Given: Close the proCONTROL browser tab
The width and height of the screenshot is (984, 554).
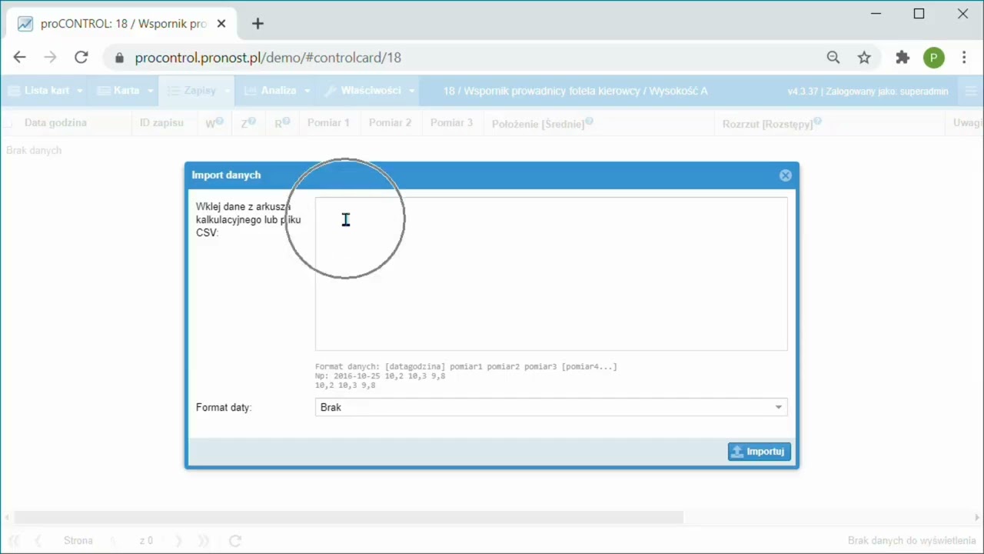Looking at the screenshot, I should [221, 24].
